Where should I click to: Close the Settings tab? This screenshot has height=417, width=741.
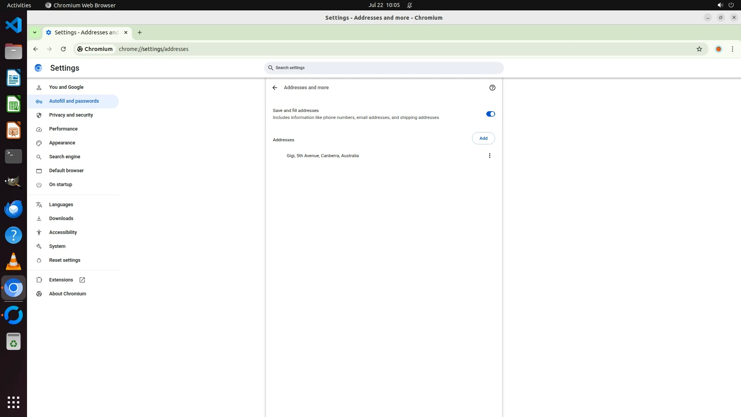126,32
